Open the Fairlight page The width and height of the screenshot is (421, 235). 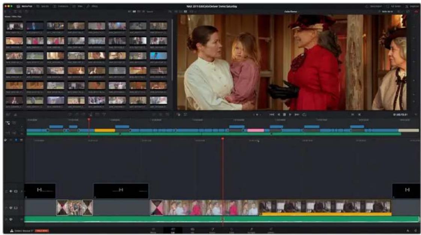point(251,230)
